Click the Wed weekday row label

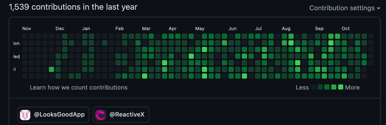coord(16,56)
